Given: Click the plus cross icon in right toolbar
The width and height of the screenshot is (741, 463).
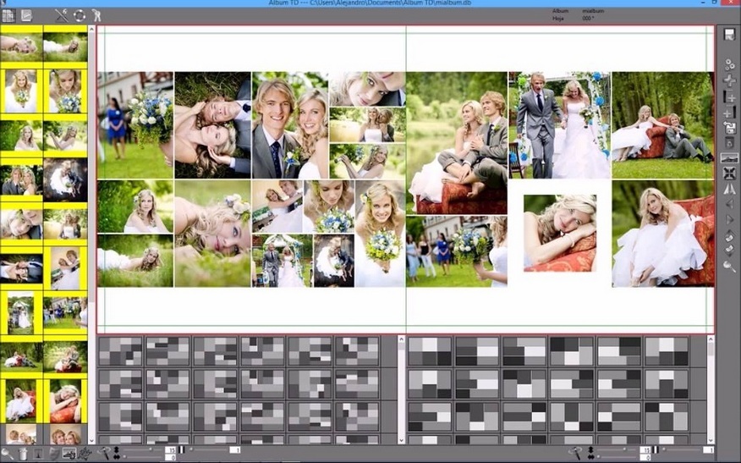Looking at the screenshot, I should click(729, 80).
